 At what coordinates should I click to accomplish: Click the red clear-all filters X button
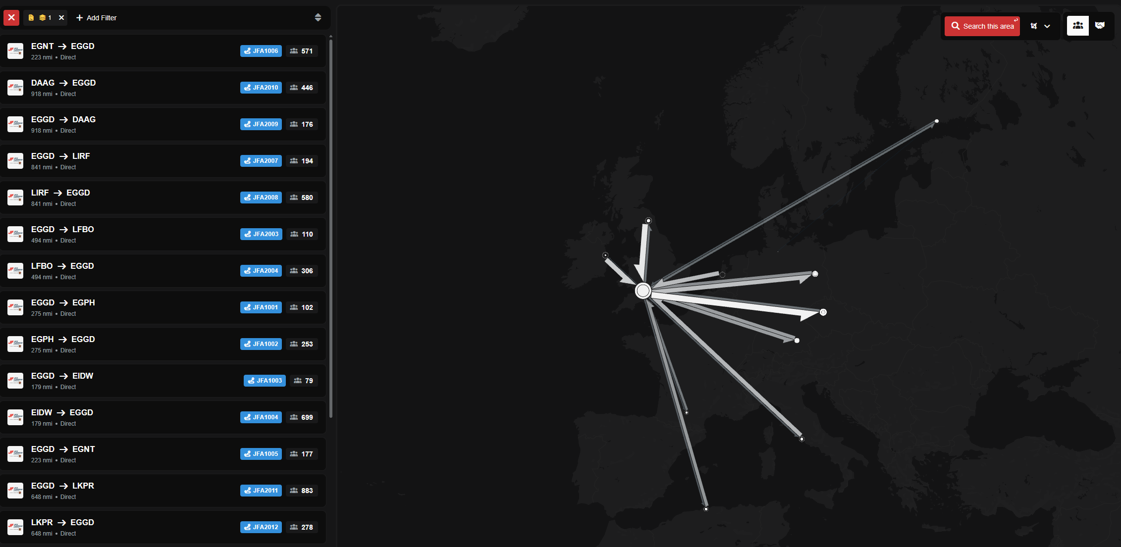coord(11,18)
